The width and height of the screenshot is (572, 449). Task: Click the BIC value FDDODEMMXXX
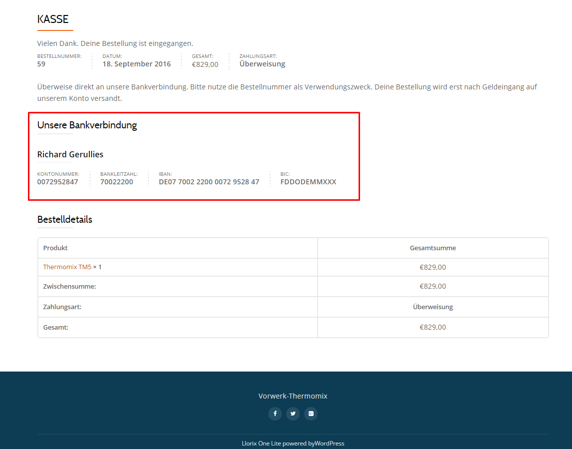308,182
